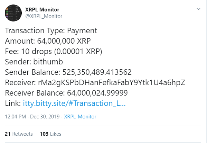Screen dimensions: 207x143
Task: Click the Transaction Type: Payment line
Action: tap(51, 31)
